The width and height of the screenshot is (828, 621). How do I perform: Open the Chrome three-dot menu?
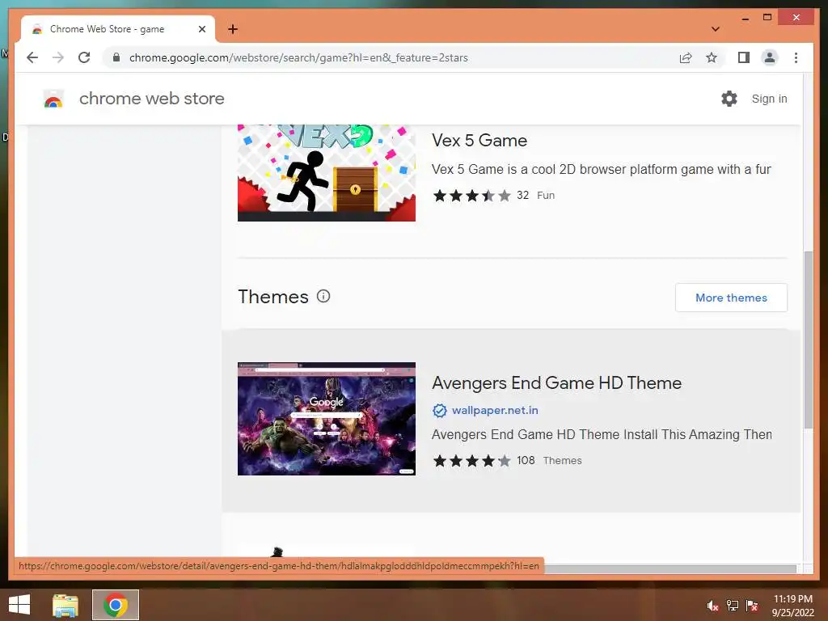tap(796, 57)
